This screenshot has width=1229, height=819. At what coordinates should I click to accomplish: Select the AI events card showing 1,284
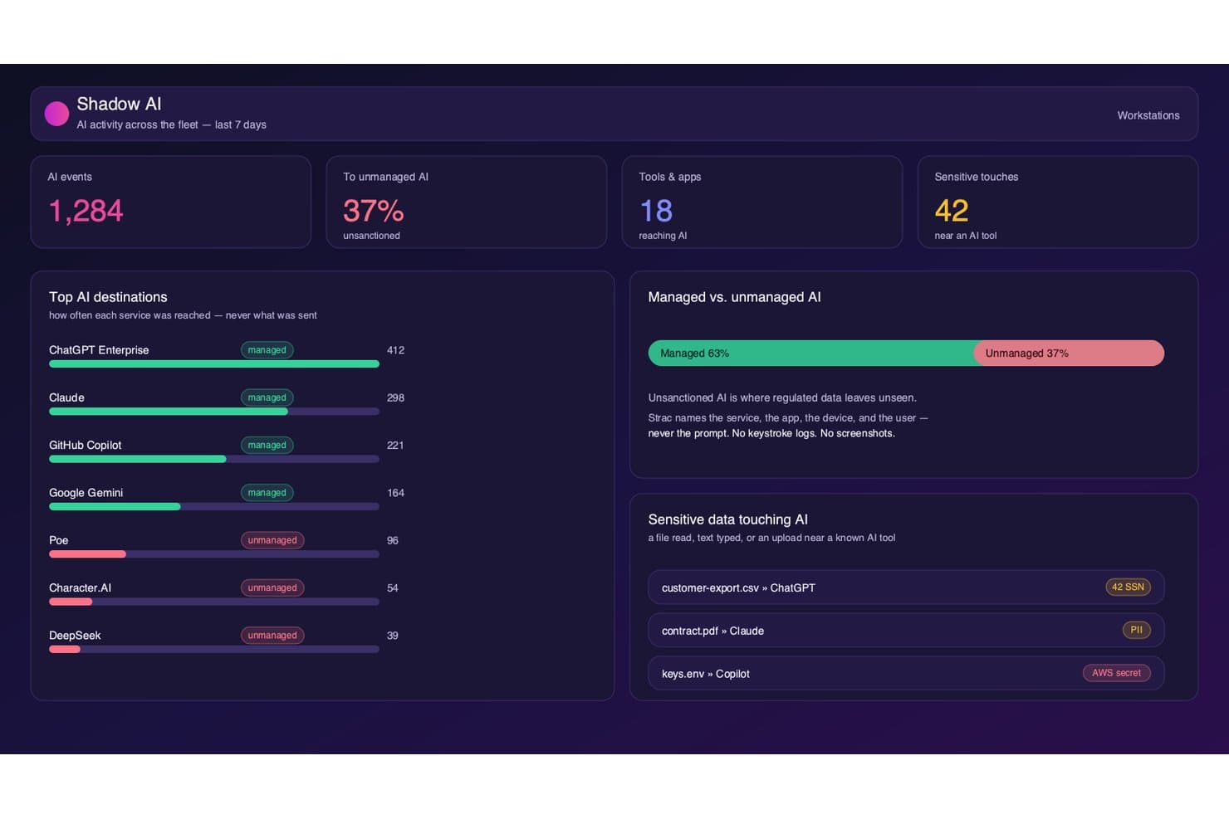[171, 202]
